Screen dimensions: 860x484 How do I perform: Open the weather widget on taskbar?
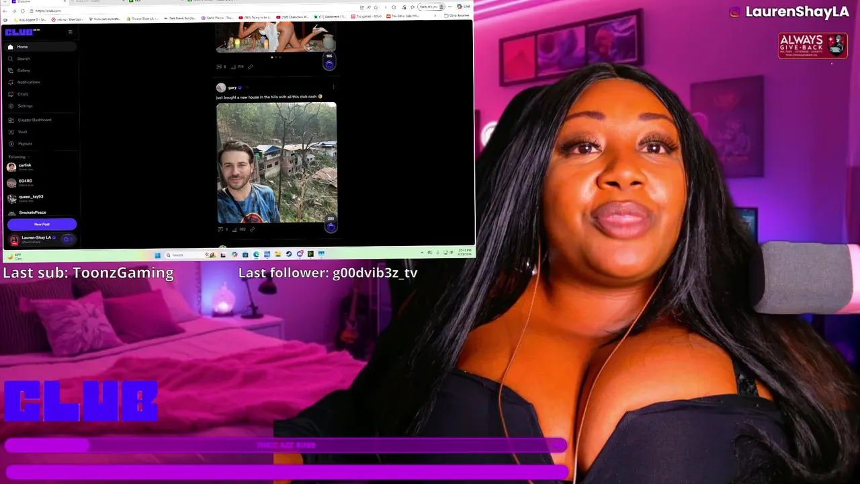tap(13, 255)
